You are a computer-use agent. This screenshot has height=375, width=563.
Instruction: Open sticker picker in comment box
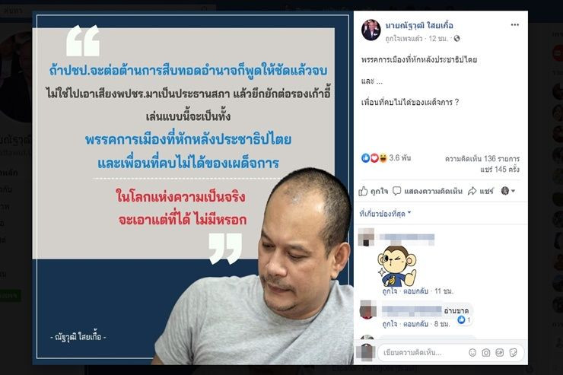pyautogui.click(x=513, y=353)
